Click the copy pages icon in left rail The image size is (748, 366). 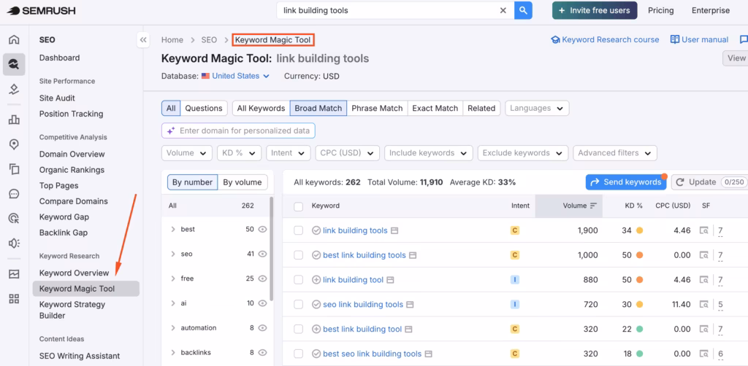15,169
